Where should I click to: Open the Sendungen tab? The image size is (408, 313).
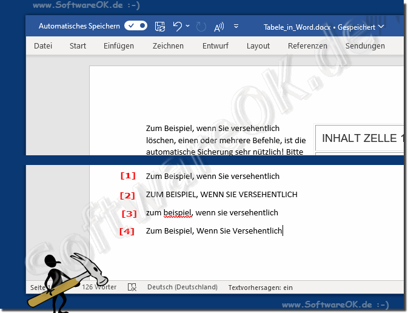coord(365,46)
